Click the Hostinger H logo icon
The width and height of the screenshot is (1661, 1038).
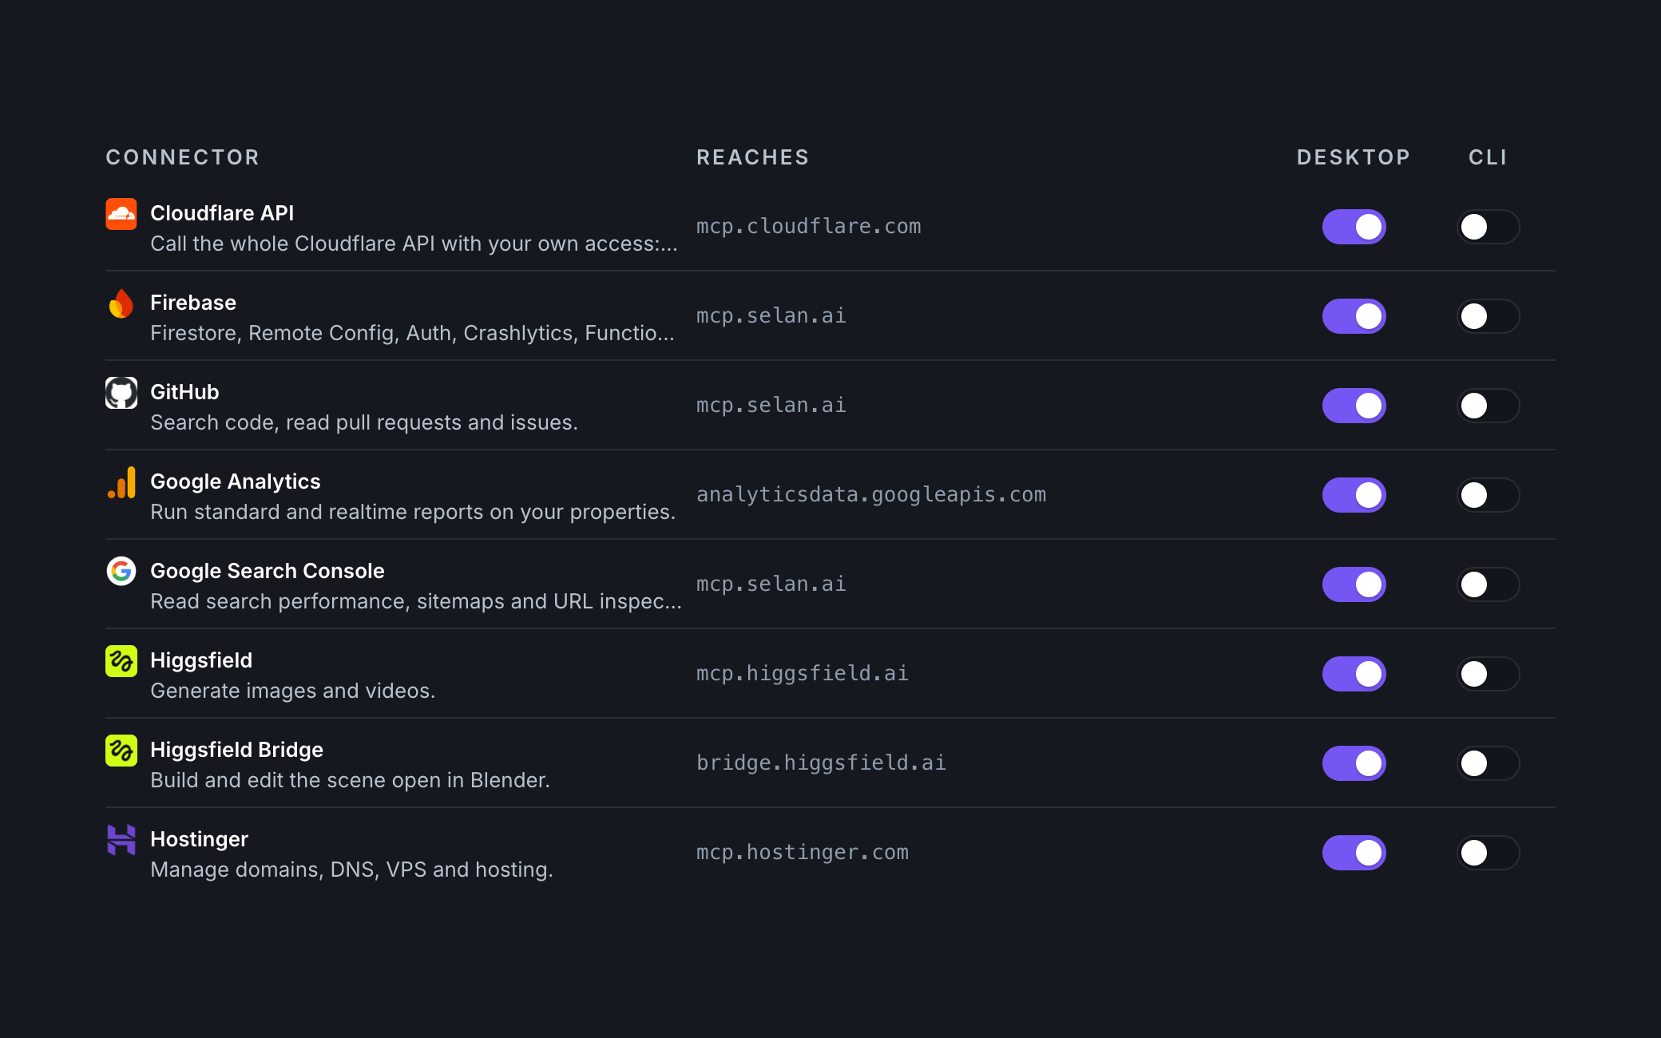click(121, 840)
